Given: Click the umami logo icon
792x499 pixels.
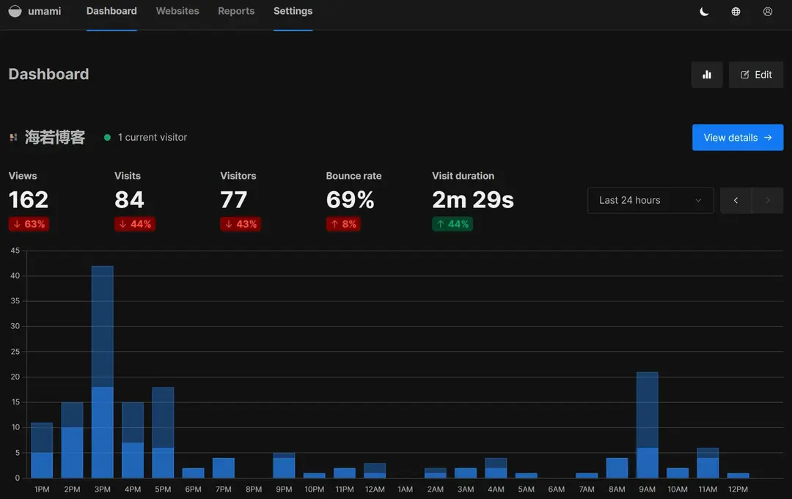Looking at the screenshot, I should (x=15, y=12).
